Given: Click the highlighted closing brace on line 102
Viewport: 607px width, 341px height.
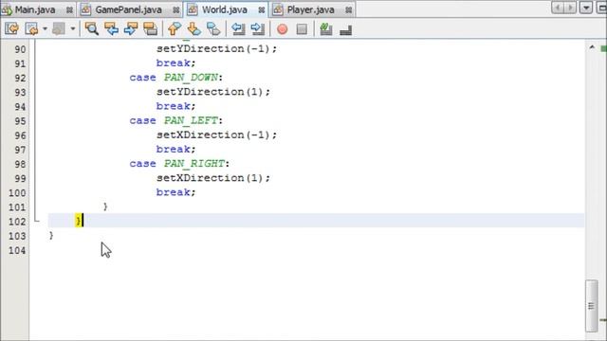Looking at the screenshot, I should [x=79, y=221].
